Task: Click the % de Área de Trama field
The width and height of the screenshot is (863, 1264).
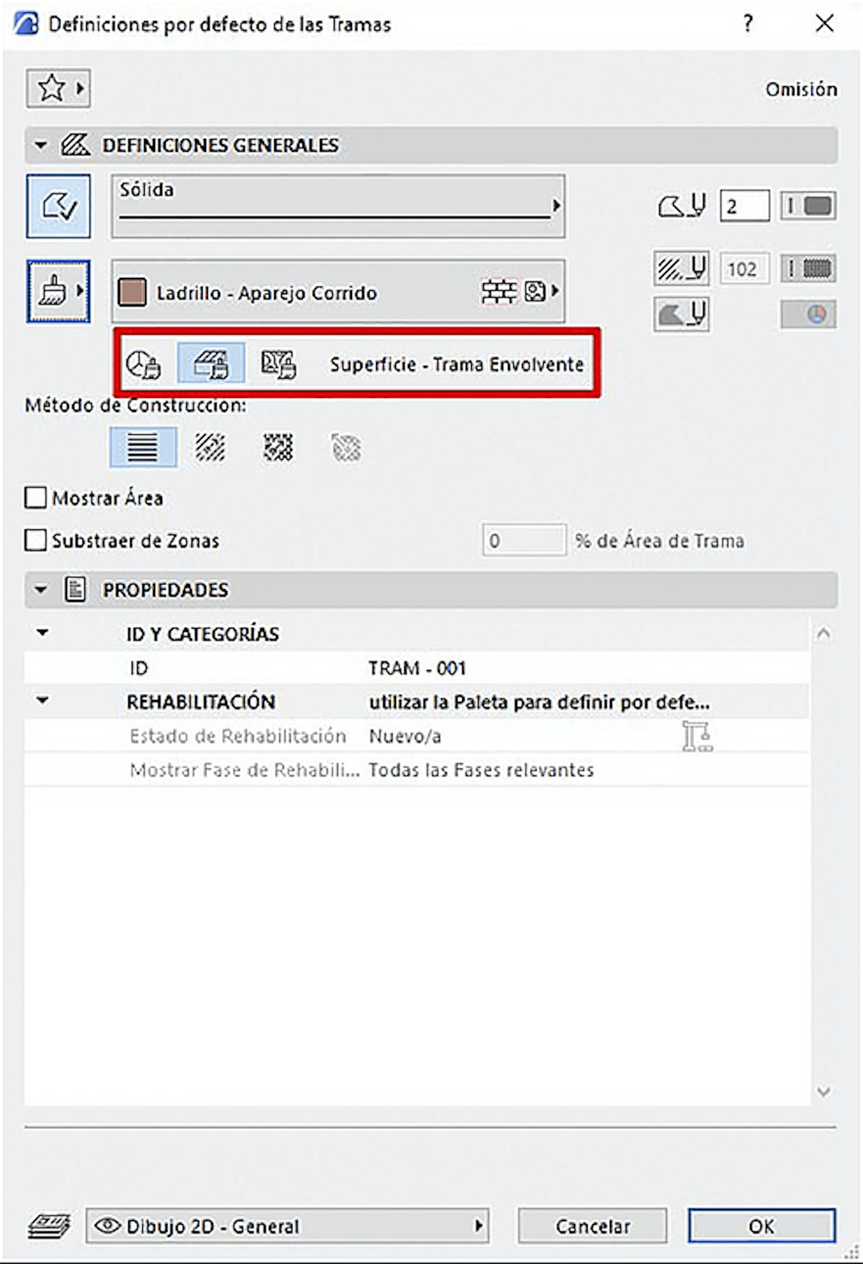Action: (524, 540)
